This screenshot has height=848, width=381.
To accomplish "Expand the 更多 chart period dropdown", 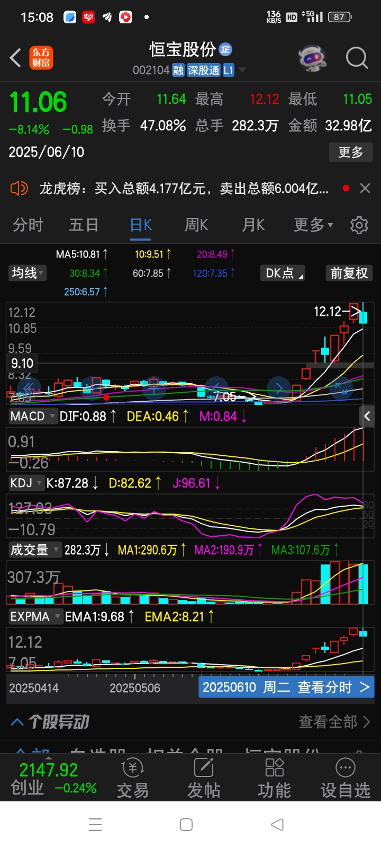I will pyautogui.click(x=313, y=225).
